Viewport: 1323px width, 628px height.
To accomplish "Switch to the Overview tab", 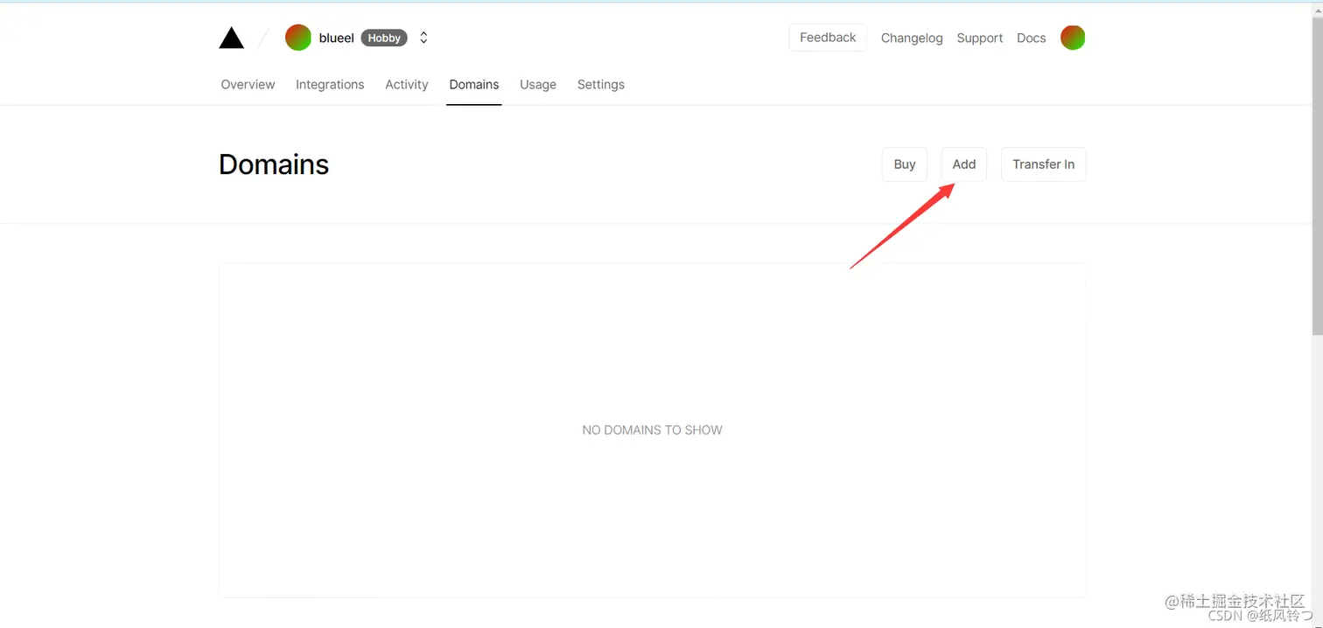I will (x=248, y=85).
